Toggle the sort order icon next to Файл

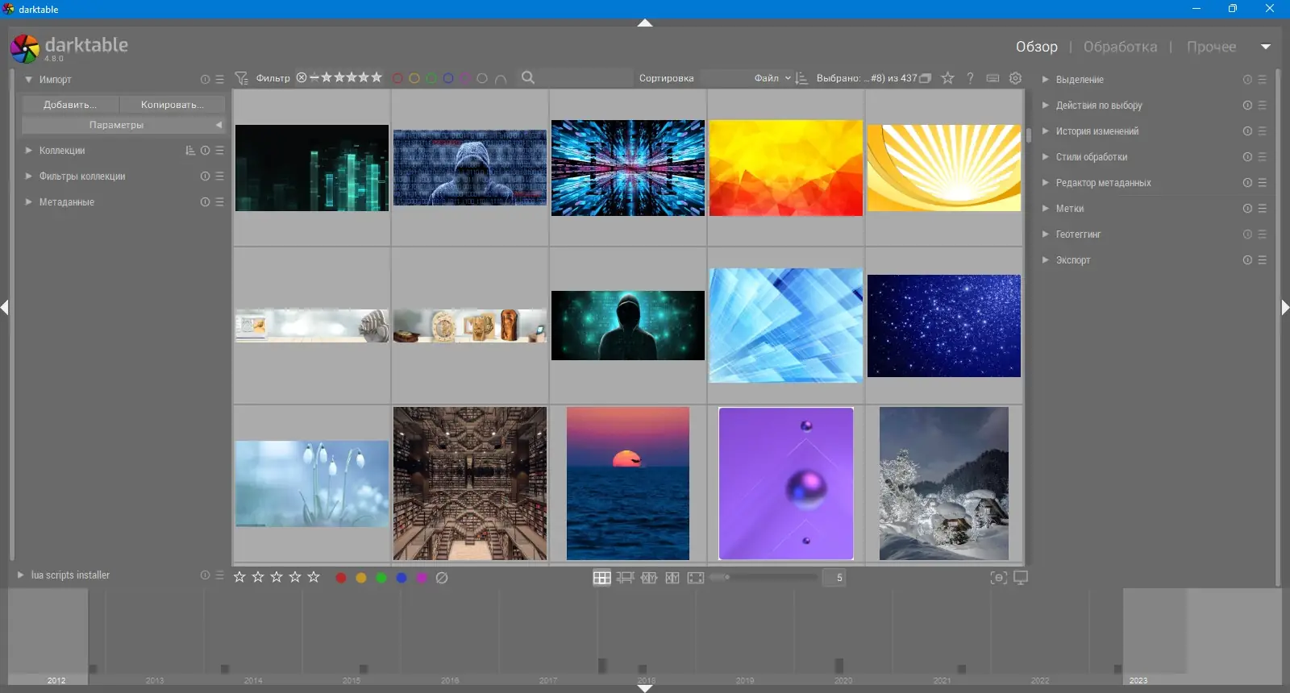801,78
